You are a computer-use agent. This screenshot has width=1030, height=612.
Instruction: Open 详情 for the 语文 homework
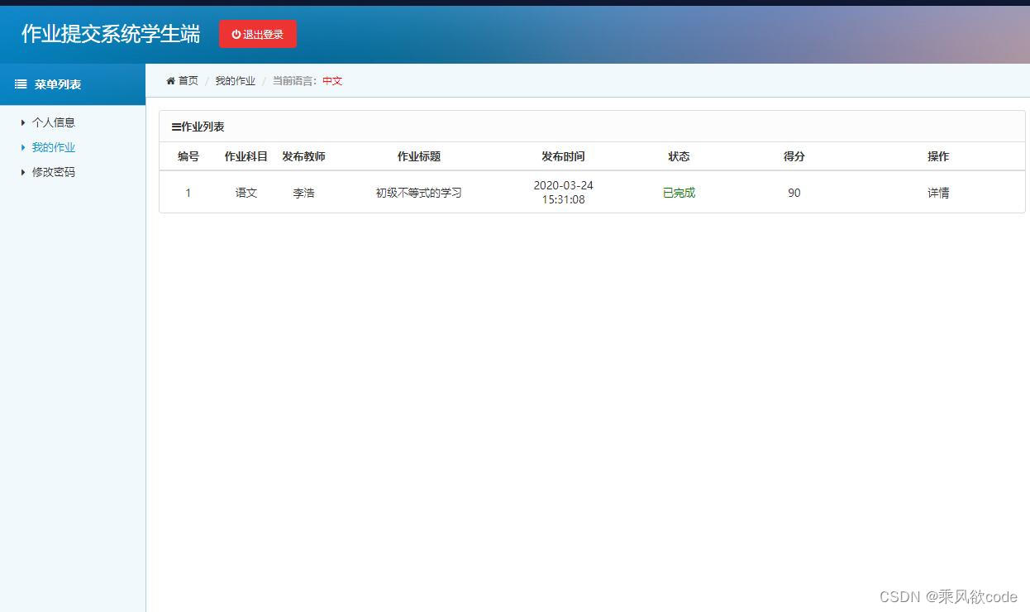tap(938, 192)
